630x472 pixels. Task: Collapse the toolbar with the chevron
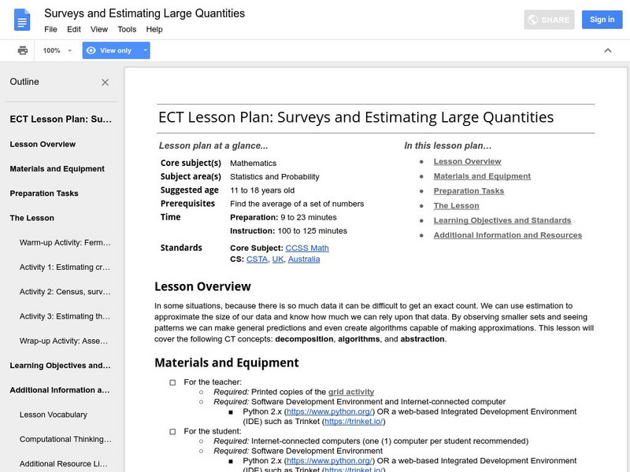(607, 50)
